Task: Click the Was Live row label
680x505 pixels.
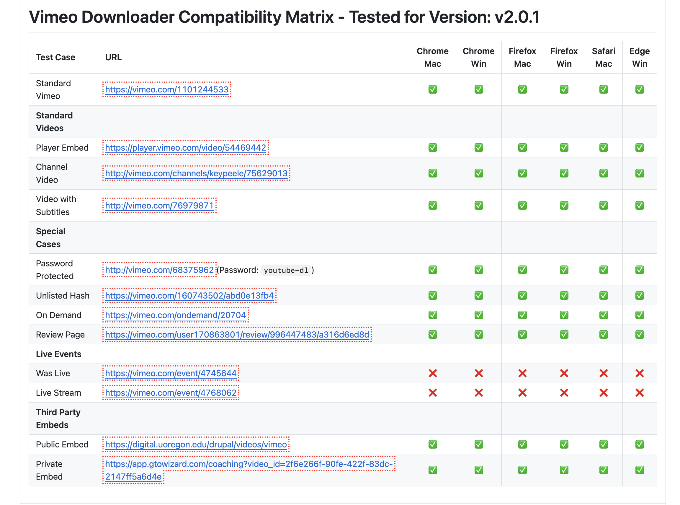Action: point(53,373)
